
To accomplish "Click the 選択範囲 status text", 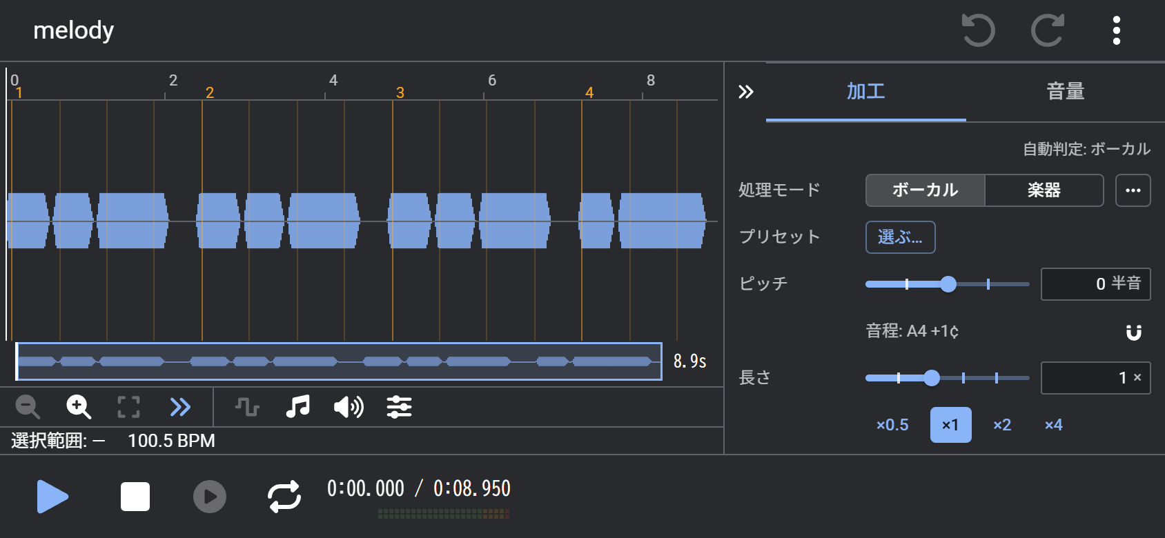I will click(x=58, y=441).
